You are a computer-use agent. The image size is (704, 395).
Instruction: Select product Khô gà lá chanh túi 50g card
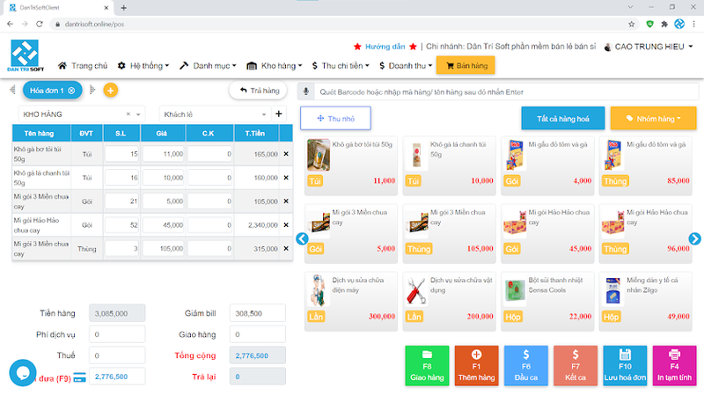click(x=449, y=165)
